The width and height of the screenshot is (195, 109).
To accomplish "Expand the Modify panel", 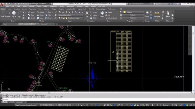I will click(42, 21).
